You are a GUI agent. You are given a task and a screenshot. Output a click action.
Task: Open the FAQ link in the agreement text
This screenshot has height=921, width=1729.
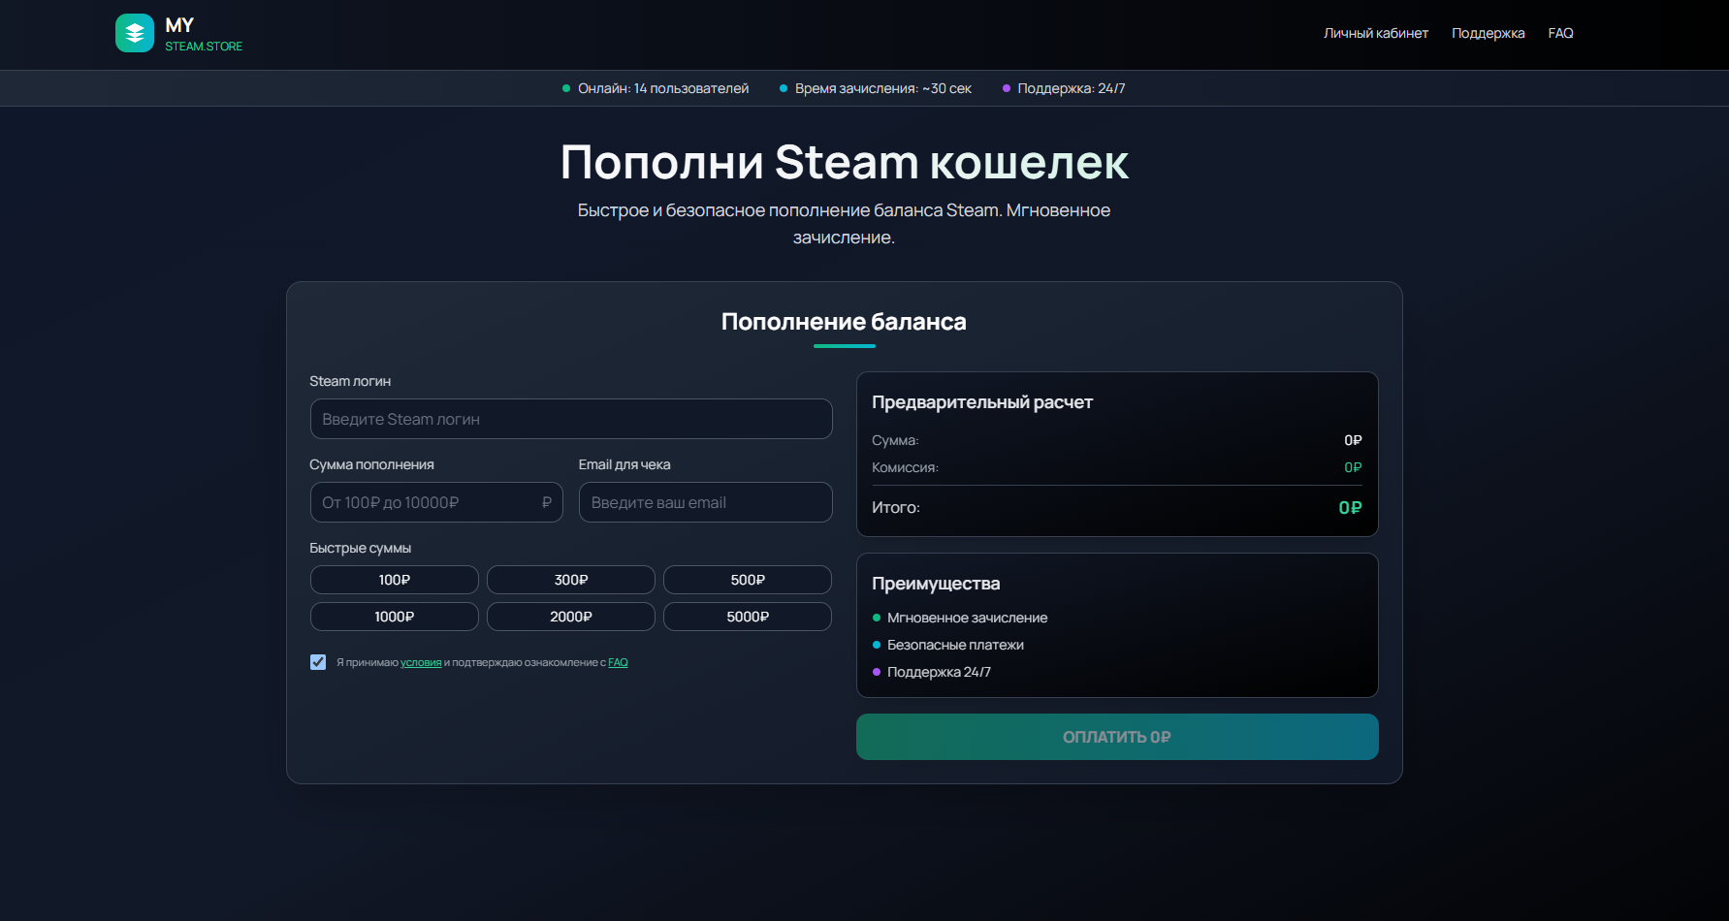(618, 663)
